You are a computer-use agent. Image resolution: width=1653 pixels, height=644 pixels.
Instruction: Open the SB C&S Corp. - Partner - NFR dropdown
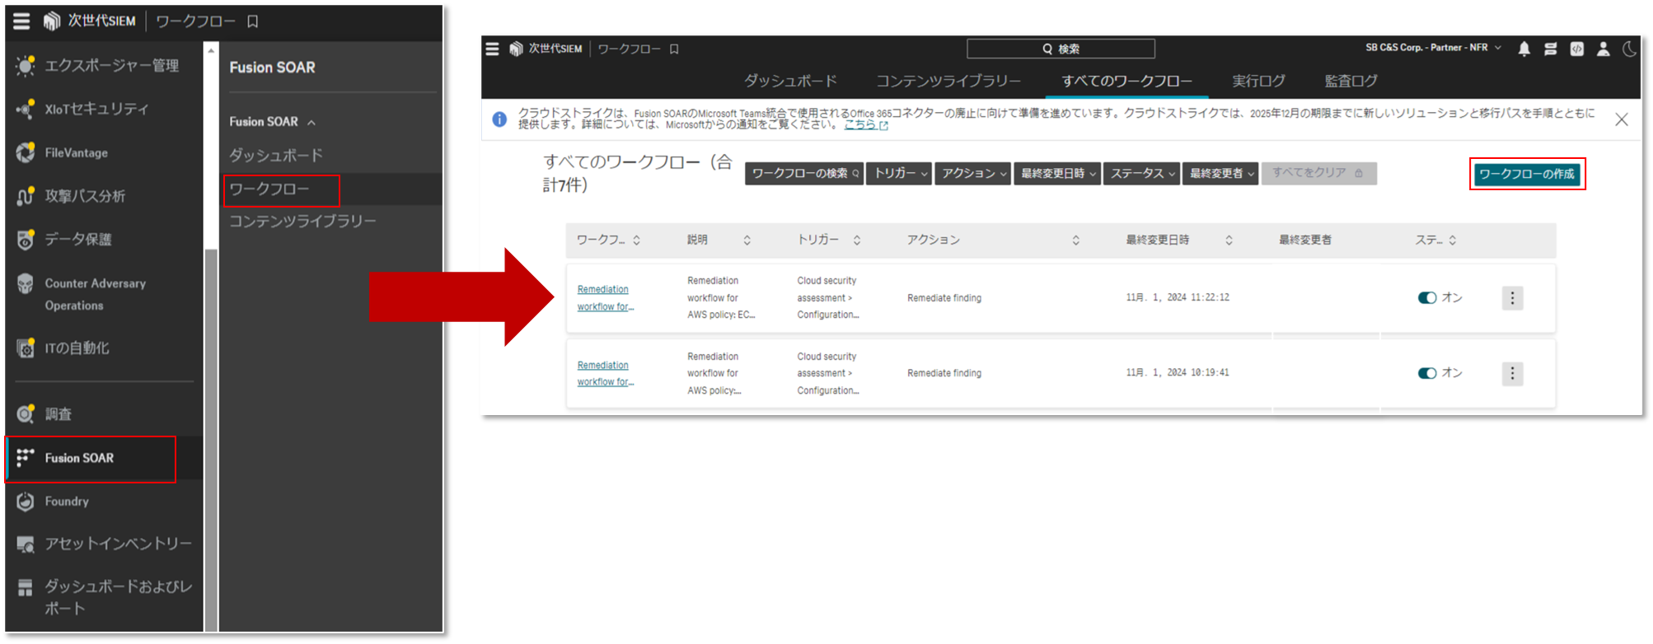coord(1433,48)
